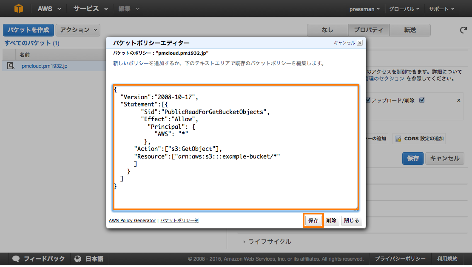This screenshot has height=267, width=472.
Task: Toggle the 削除 permission checkbox
Action: point(421,100)
